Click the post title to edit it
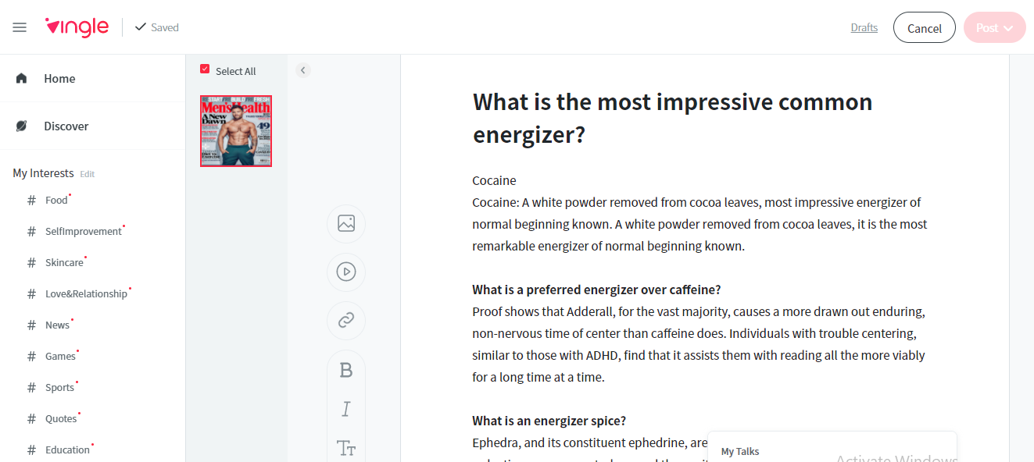Image resolution: width=1034 pixels, height=462 pixels. pyautogui.click(x=672, y=118)
